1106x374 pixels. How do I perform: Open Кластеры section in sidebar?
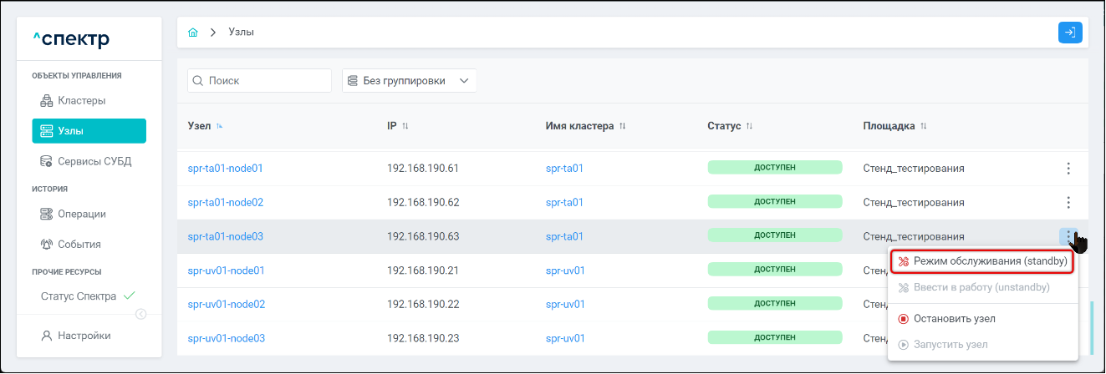(81, 101)
